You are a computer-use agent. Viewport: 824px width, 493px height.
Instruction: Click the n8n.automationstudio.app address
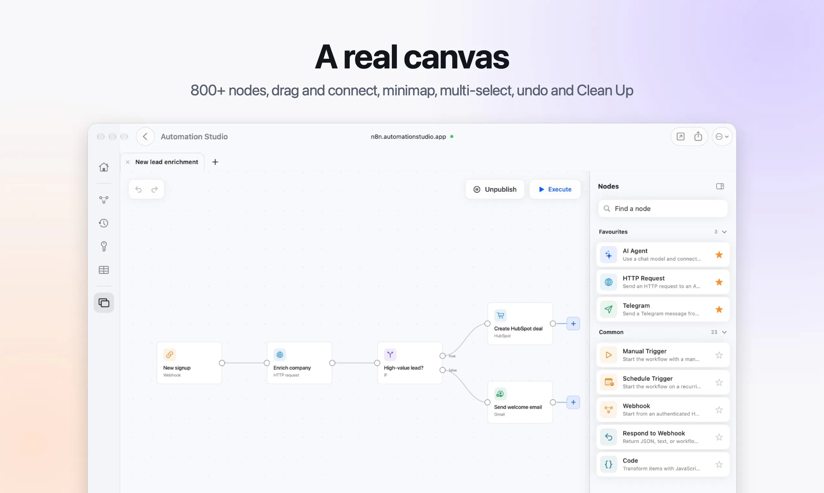click(408, 137)
